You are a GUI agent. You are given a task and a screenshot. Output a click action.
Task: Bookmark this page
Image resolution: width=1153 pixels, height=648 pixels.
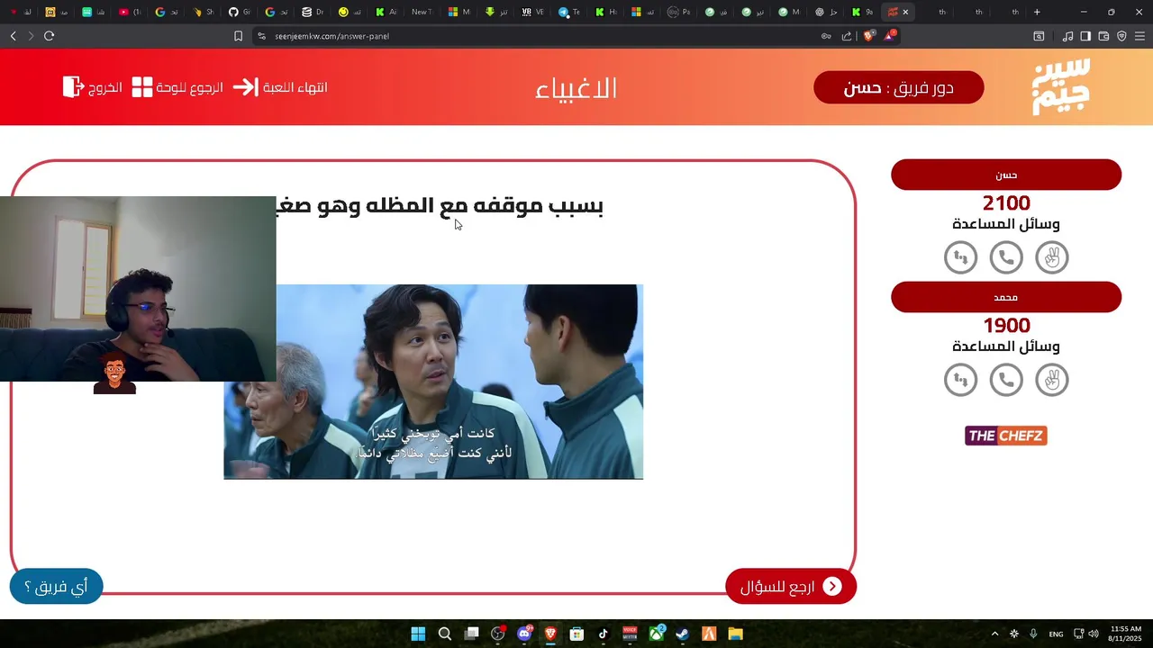238,36
